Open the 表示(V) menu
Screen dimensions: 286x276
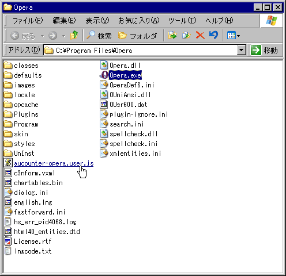pos(97,21)
